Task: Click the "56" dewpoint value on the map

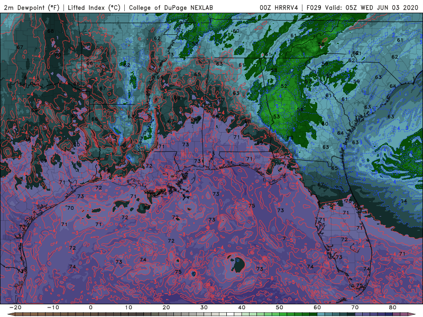Action: click(300, 109)
